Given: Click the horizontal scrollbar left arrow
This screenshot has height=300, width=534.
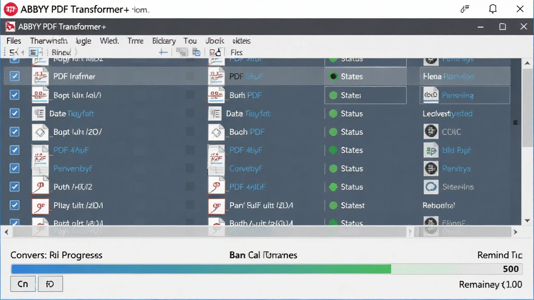Looking at the screenshot, I should click(6, 232).
